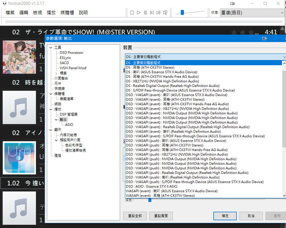This screenshot has width=286, height=228.
Task: Open the 編輯 menu
Action: coord(24,13)
